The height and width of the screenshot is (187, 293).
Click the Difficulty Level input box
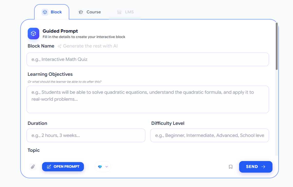pos(209,135)
